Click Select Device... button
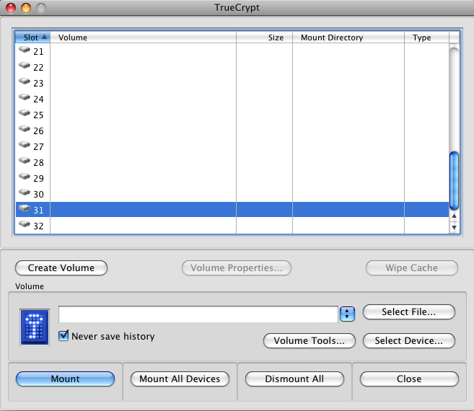This screenshot has width=474, height=411. pyautogui.click(x=409, y=340)
